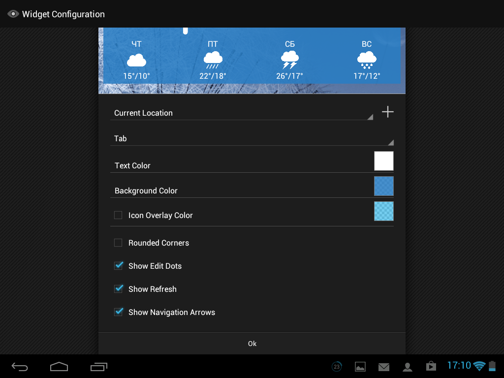Confirm the configuration with Ok
The image size is (504, 378).
coord(252,344)
